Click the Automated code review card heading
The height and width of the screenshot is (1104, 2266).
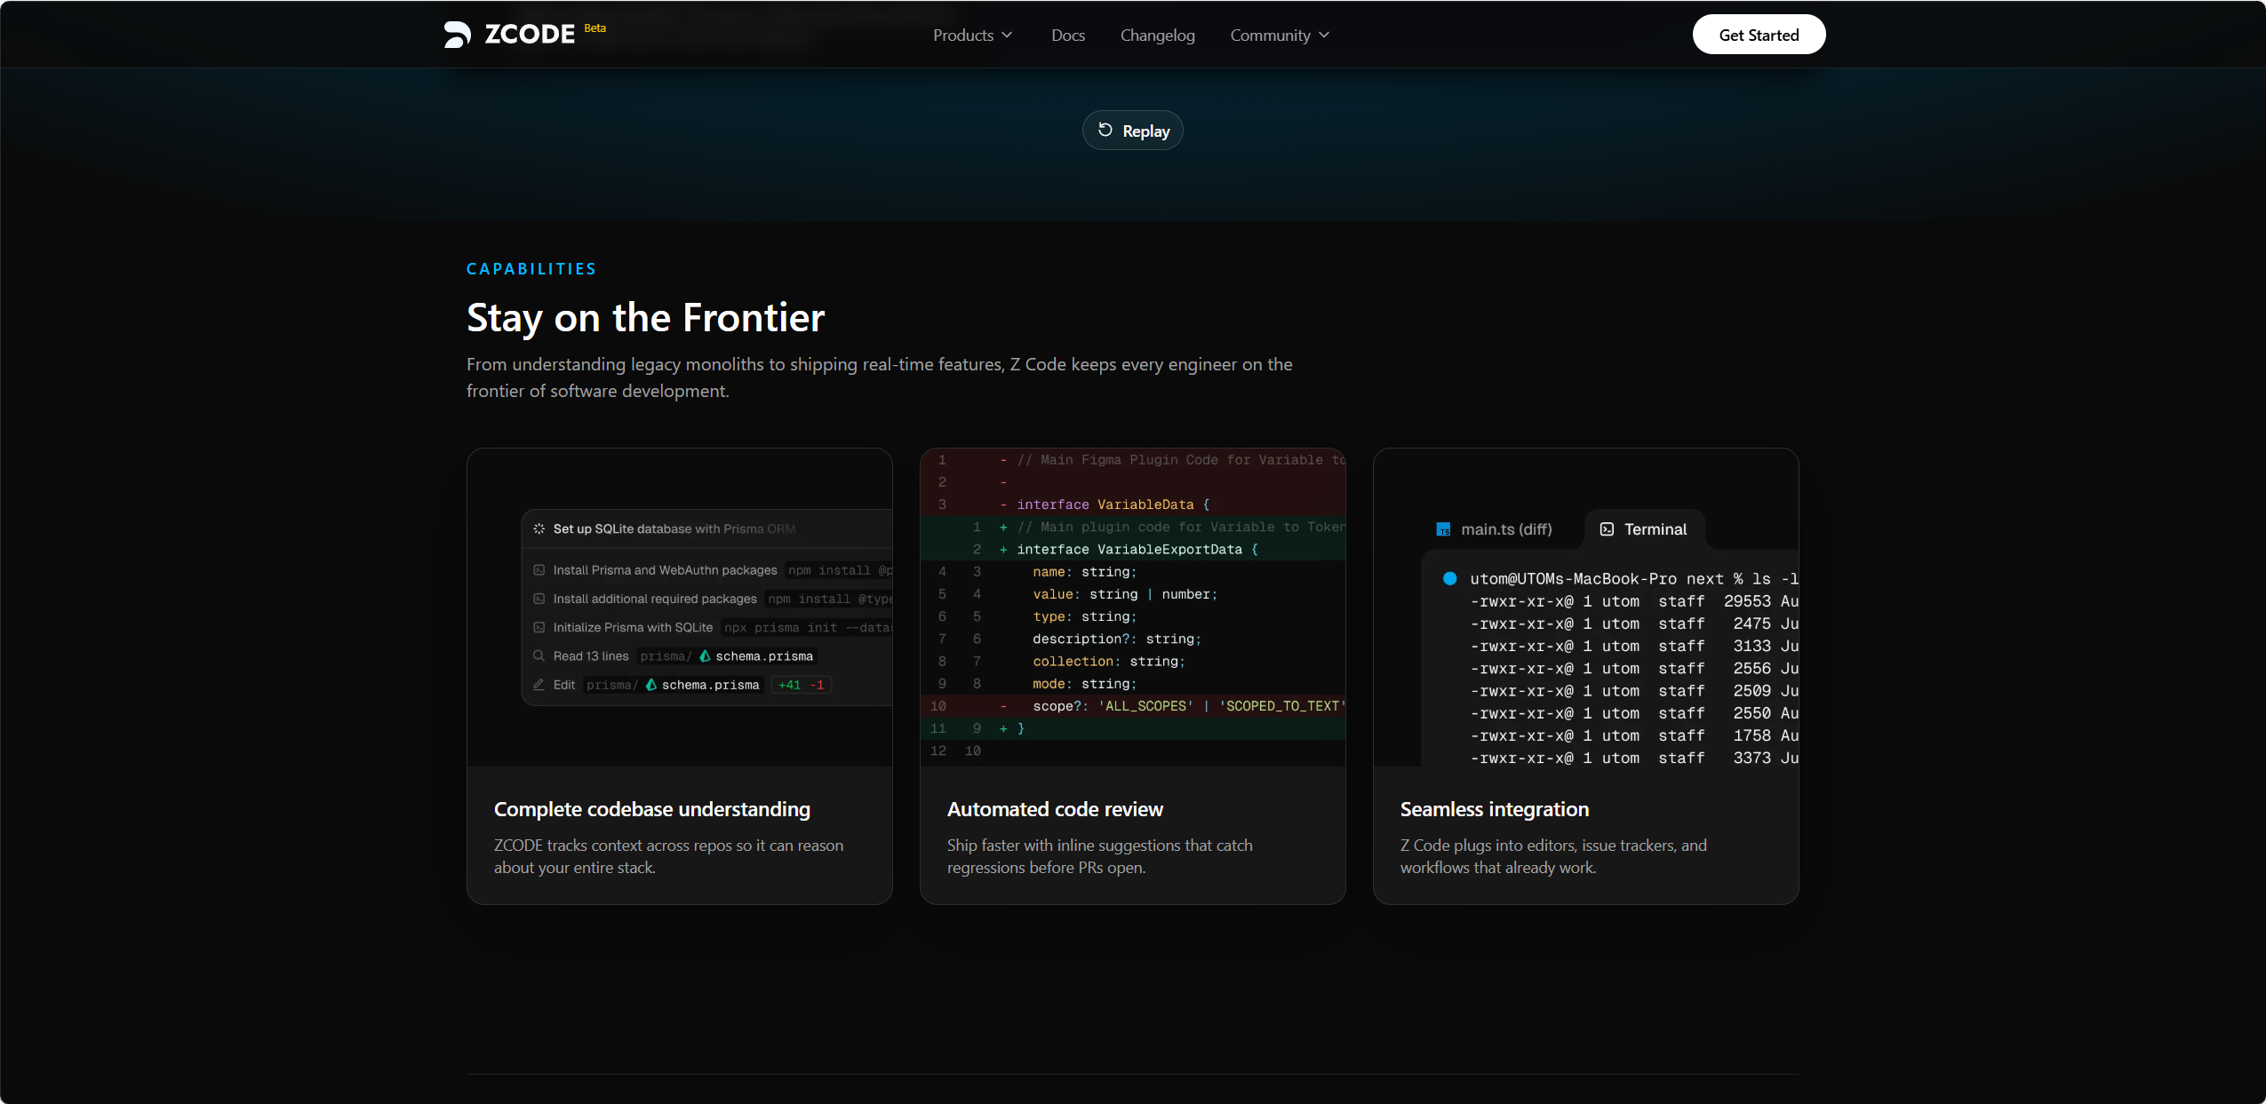1055,809
